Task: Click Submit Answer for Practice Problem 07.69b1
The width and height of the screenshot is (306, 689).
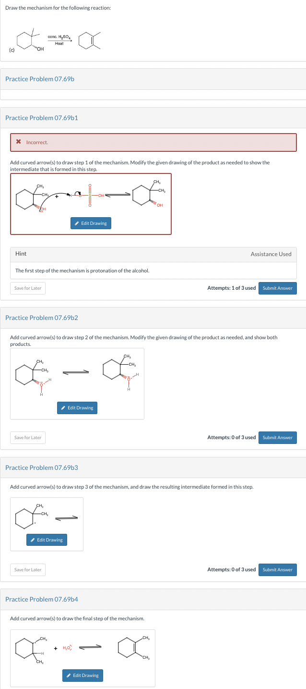Action: (x=277, y=288)
